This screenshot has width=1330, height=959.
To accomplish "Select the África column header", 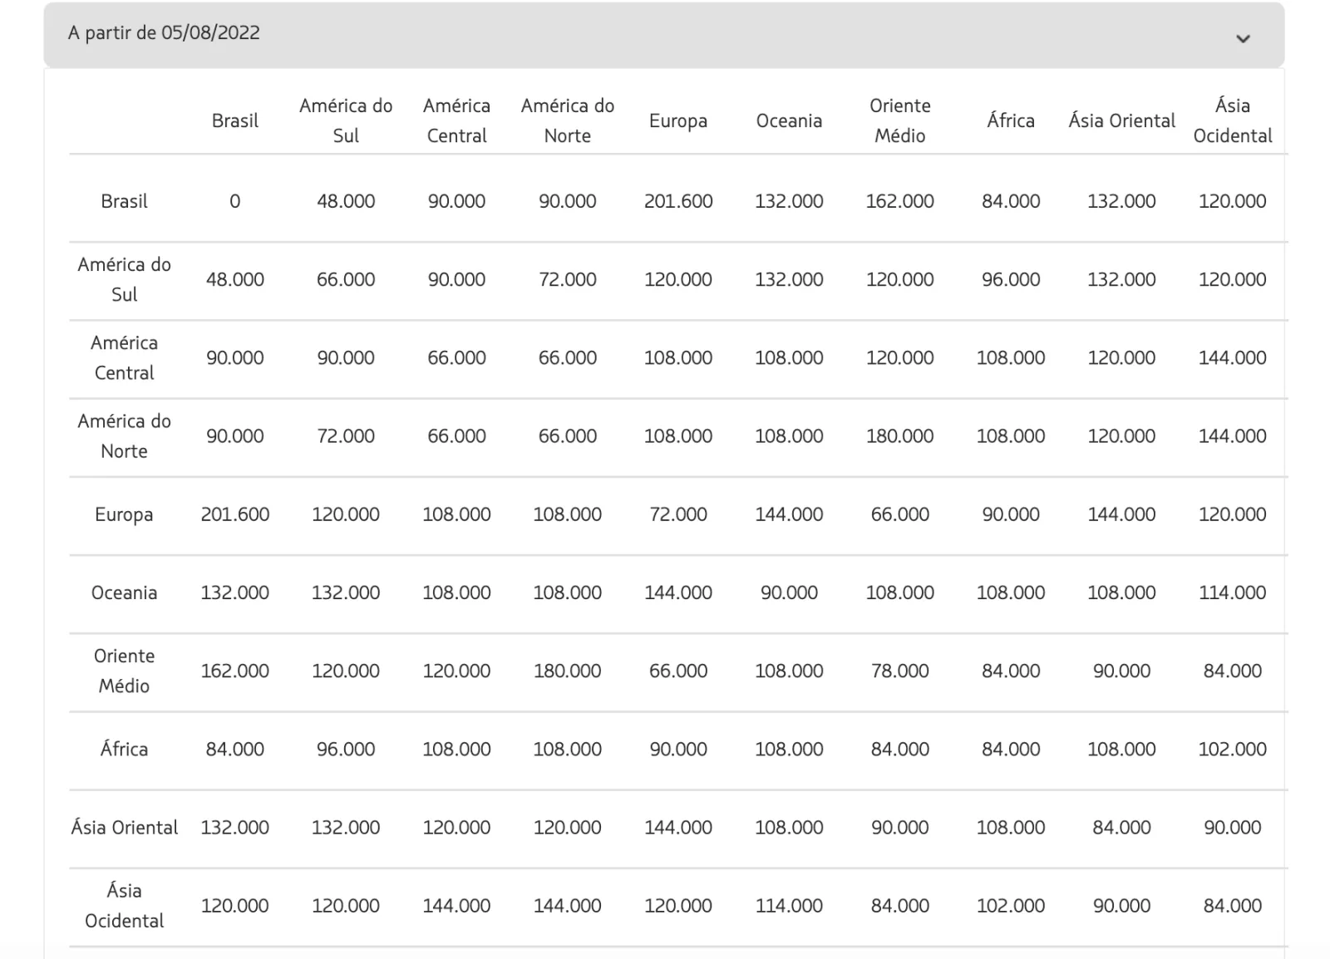I will (x=1011, y=120).
